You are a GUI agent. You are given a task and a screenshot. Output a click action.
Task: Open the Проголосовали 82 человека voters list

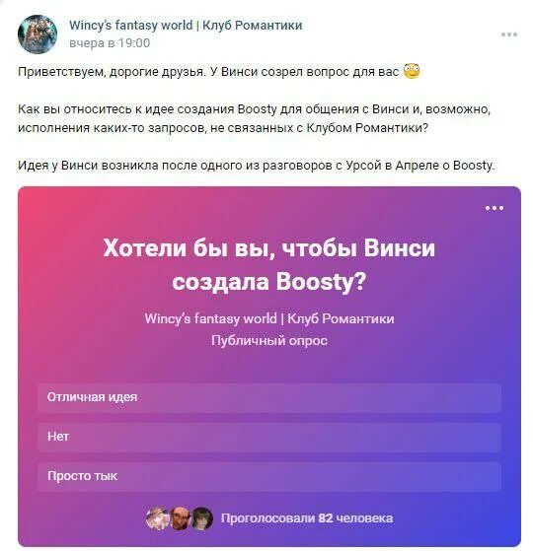(306, 518)
